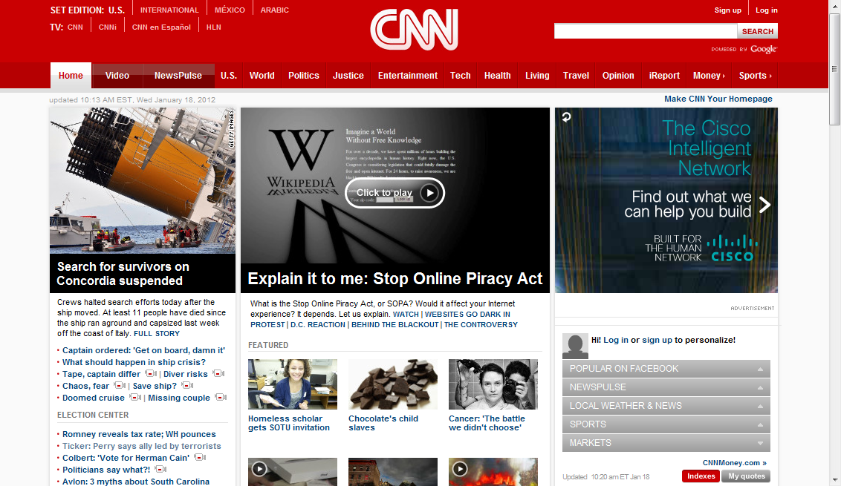This screenshot has height=486, width=841.
Task: Click the video camera icon beside 'Chaos, fear'
Action: 120,385
